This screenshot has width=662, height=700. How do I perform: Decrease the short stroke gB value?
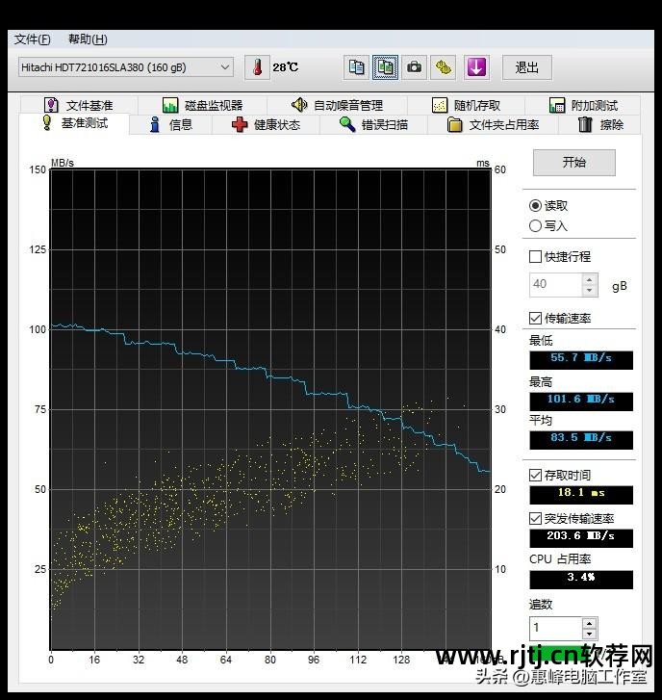(589, 290)
